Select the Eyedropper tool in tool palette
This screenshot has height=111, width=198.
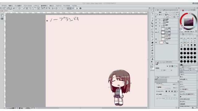point(152,21)
